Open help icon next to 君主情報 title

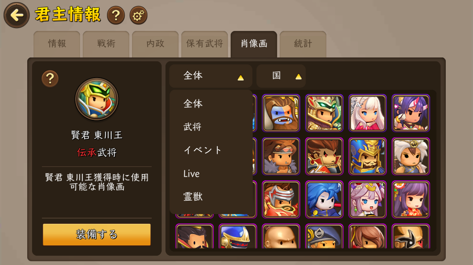(x=116, y=15)
